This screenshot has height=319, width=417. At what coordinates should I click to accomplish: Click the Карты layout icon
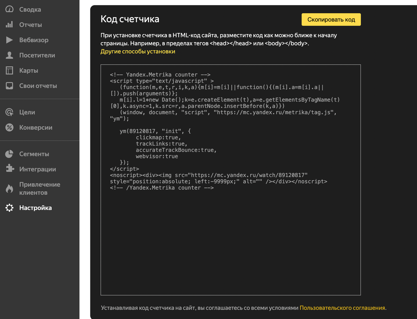click(x=9, y=71)
